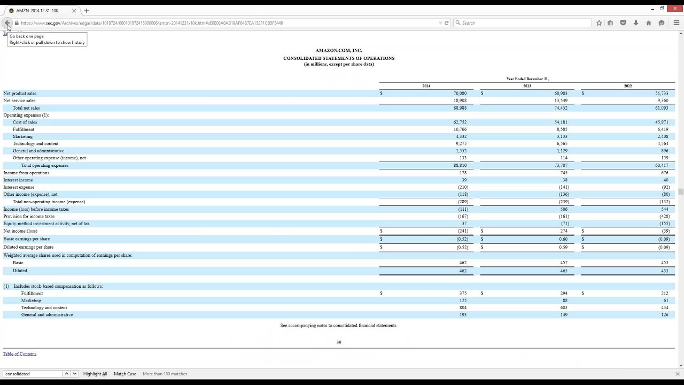Click the 'Net service sales' row label
The image size is (684, 385).
tap(19, 101)
